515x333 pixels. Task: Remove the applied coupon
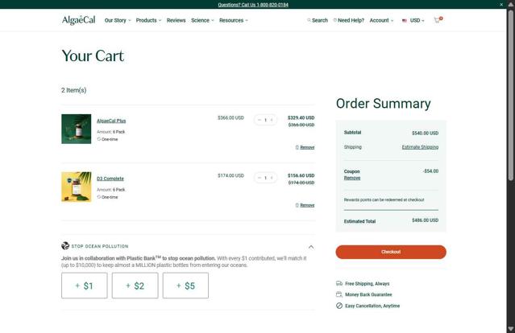[x=352, y=178]
